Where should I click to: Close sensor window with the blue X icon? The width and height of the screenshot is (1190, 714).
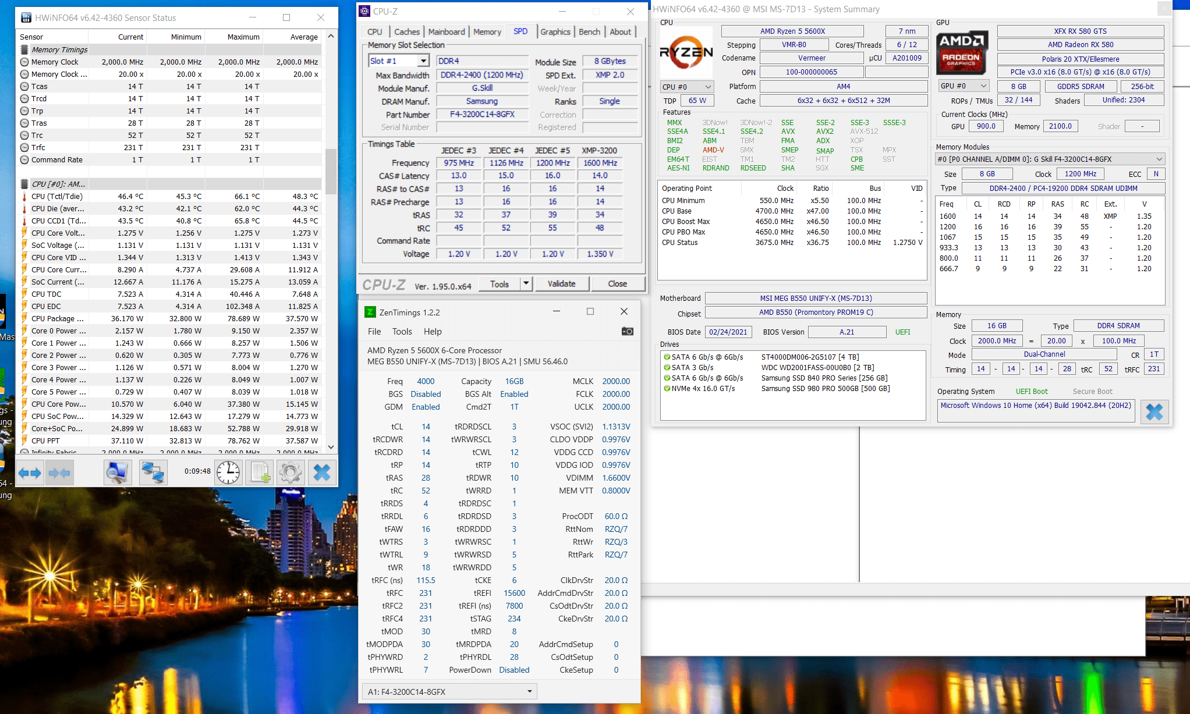click(322, 472)
